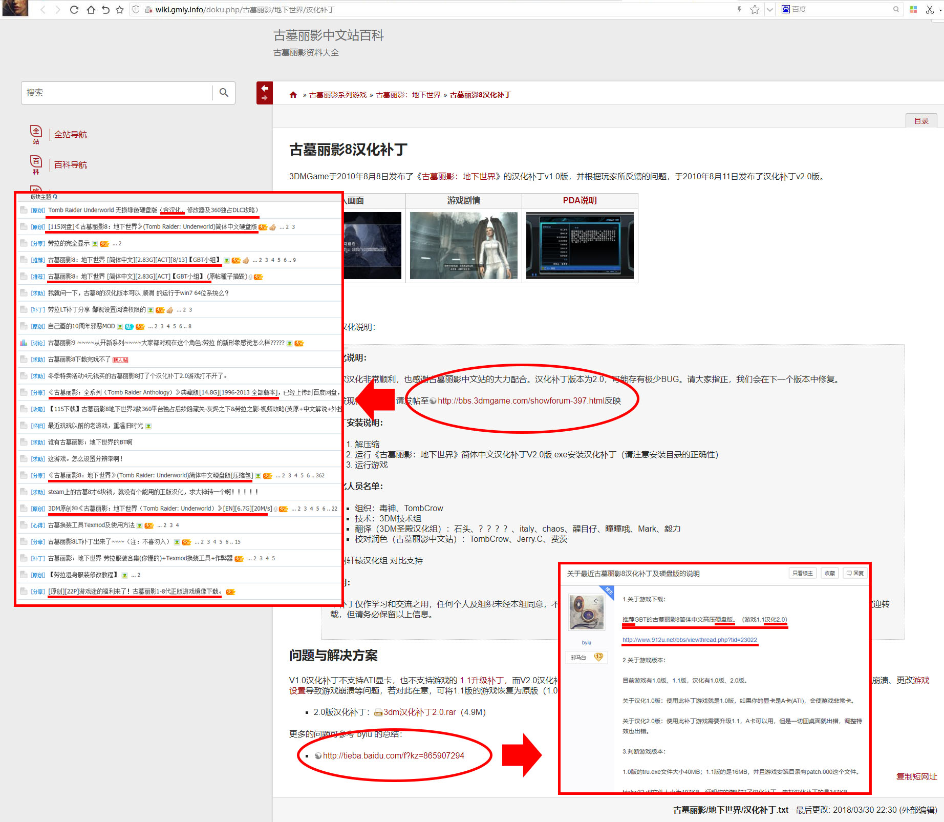The width and height of the screenshot is (944, 822).
Task: Click the scissors screenshot tool icon
Action: click(x=930, y=9)
